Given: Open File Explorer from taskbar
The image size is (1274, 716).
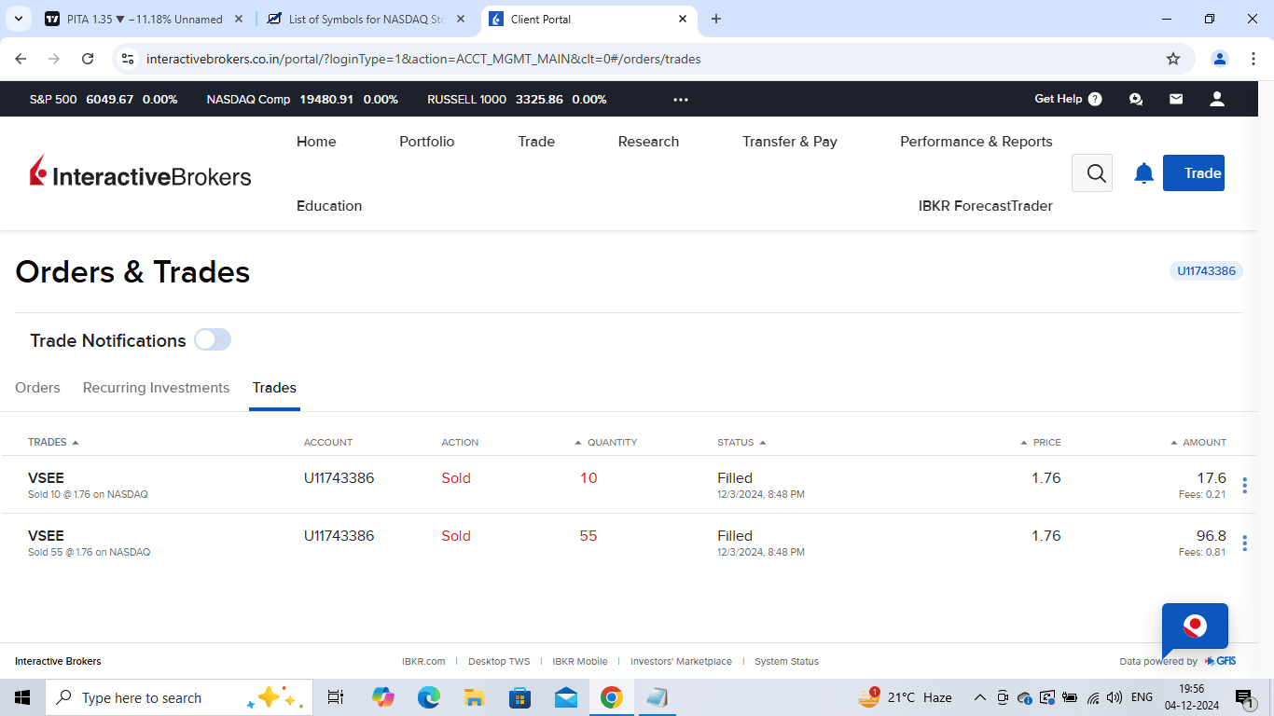Looking at the screenshot, I should (474, 697).
